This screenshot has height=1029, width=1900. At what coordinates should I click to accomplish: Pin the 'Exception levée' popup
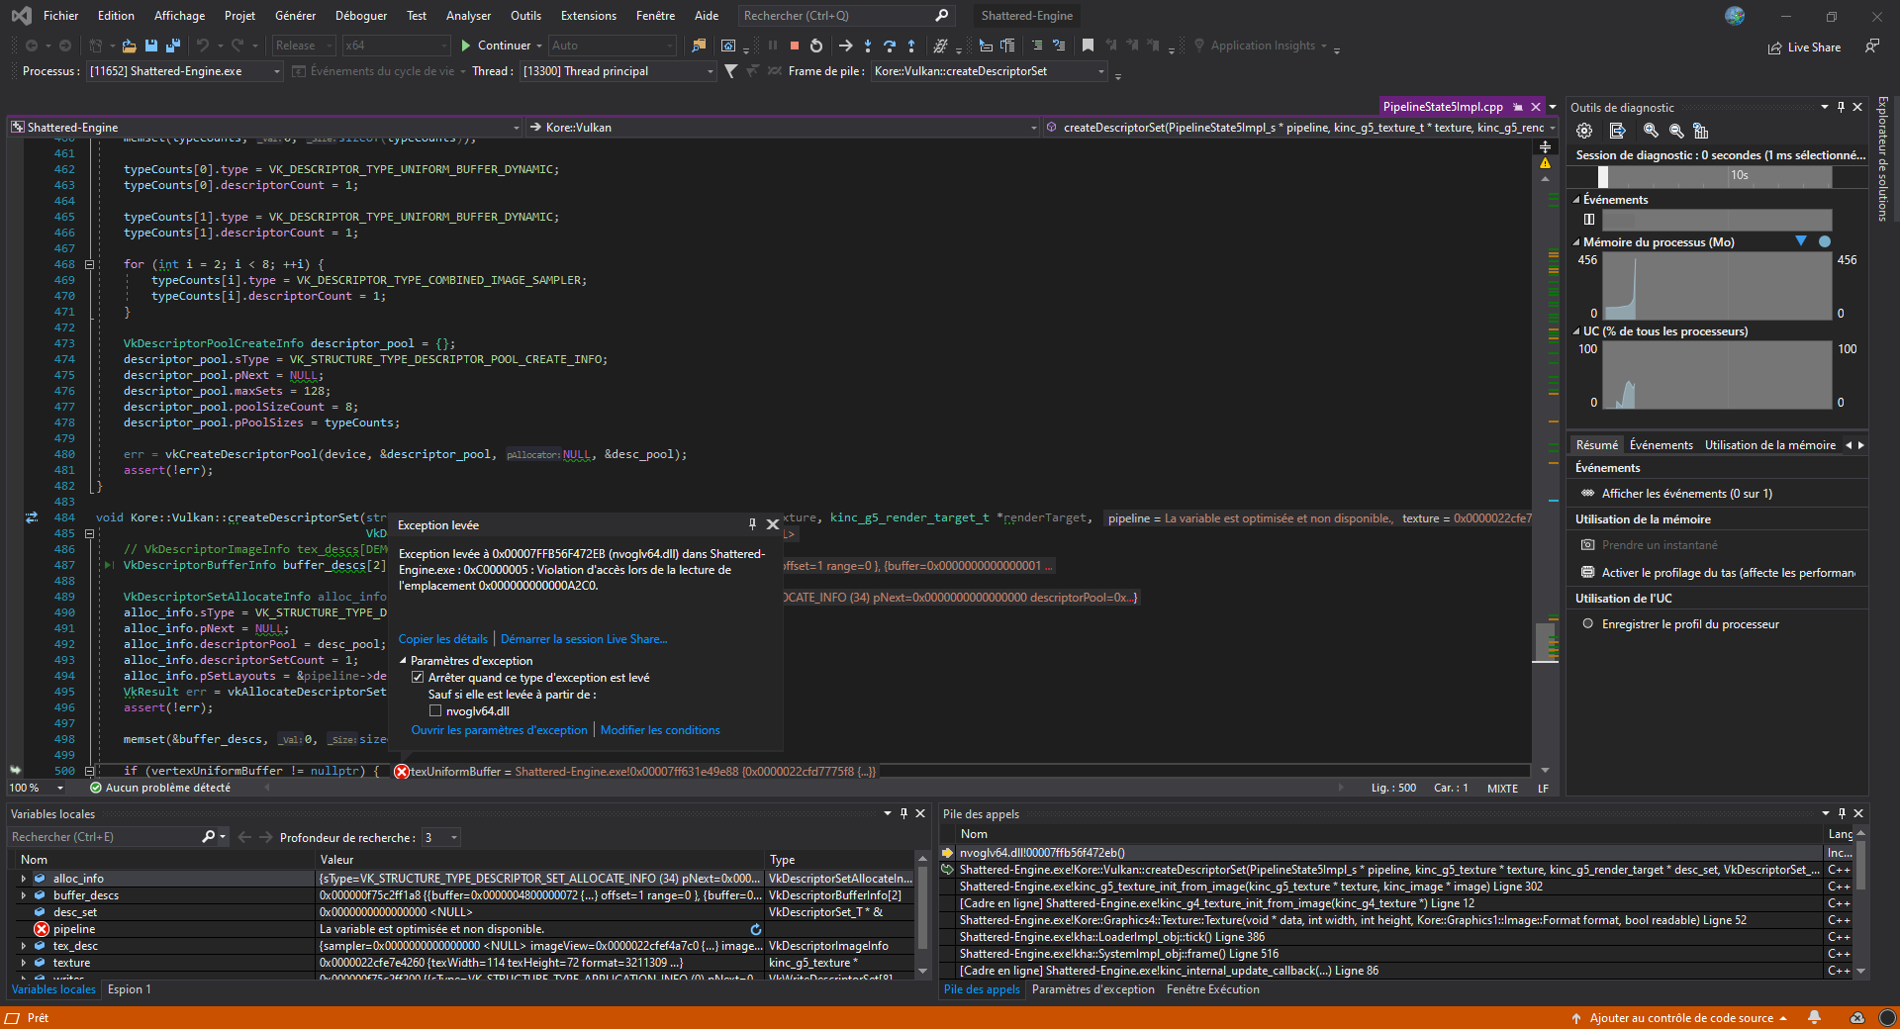pos(750,524)
